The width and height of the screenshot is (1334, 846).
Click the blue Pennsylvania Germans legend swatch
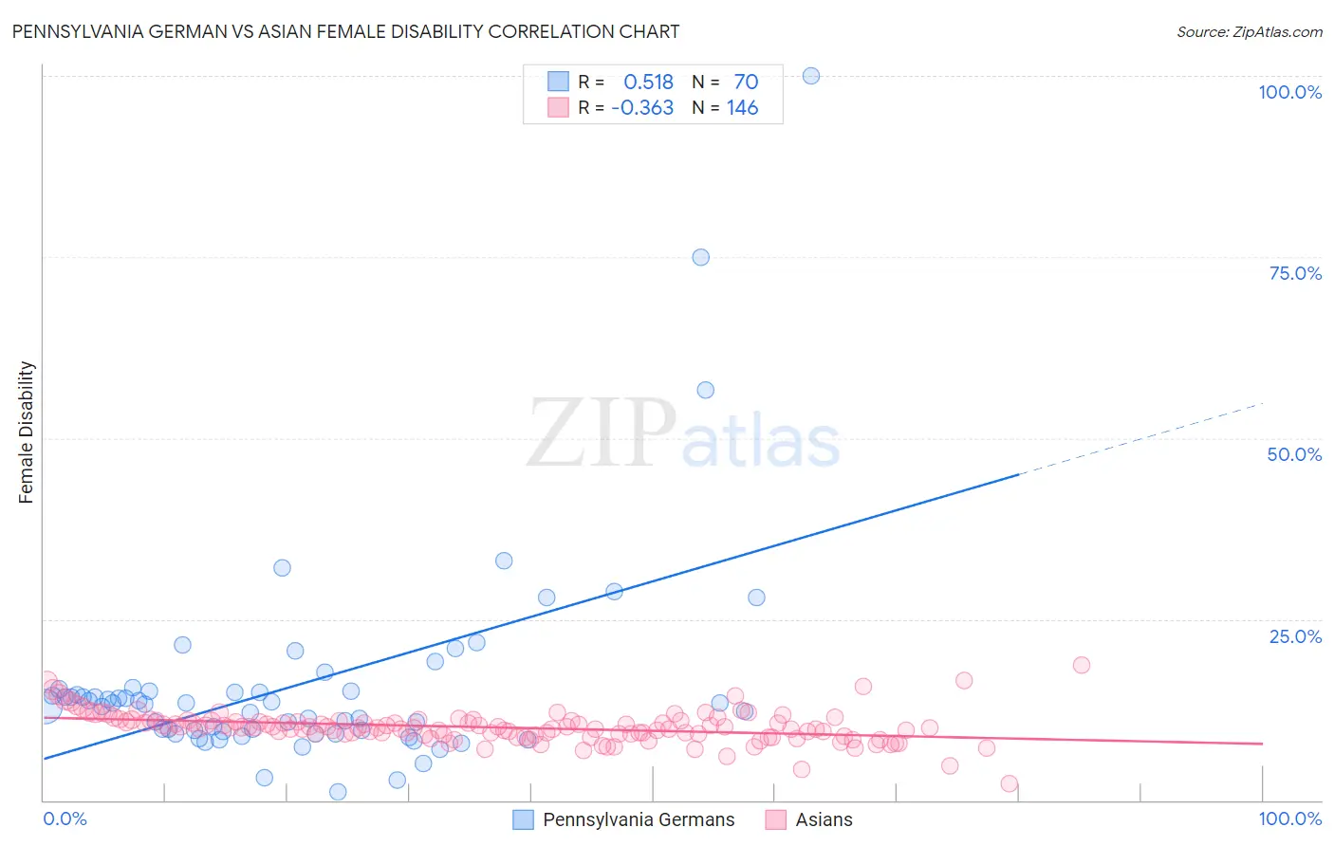tap(523, 819)
